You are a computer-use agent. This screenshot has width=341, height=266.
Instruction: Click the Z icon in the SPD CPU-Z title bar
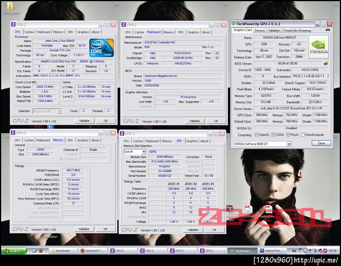tap(122, 133)
